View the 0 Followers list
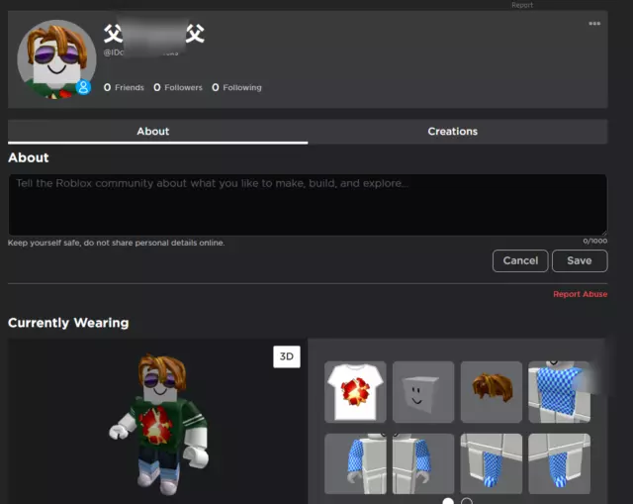The width and height of the screenshot is (633, 504). pyautogui.click(x=178, y=87)
